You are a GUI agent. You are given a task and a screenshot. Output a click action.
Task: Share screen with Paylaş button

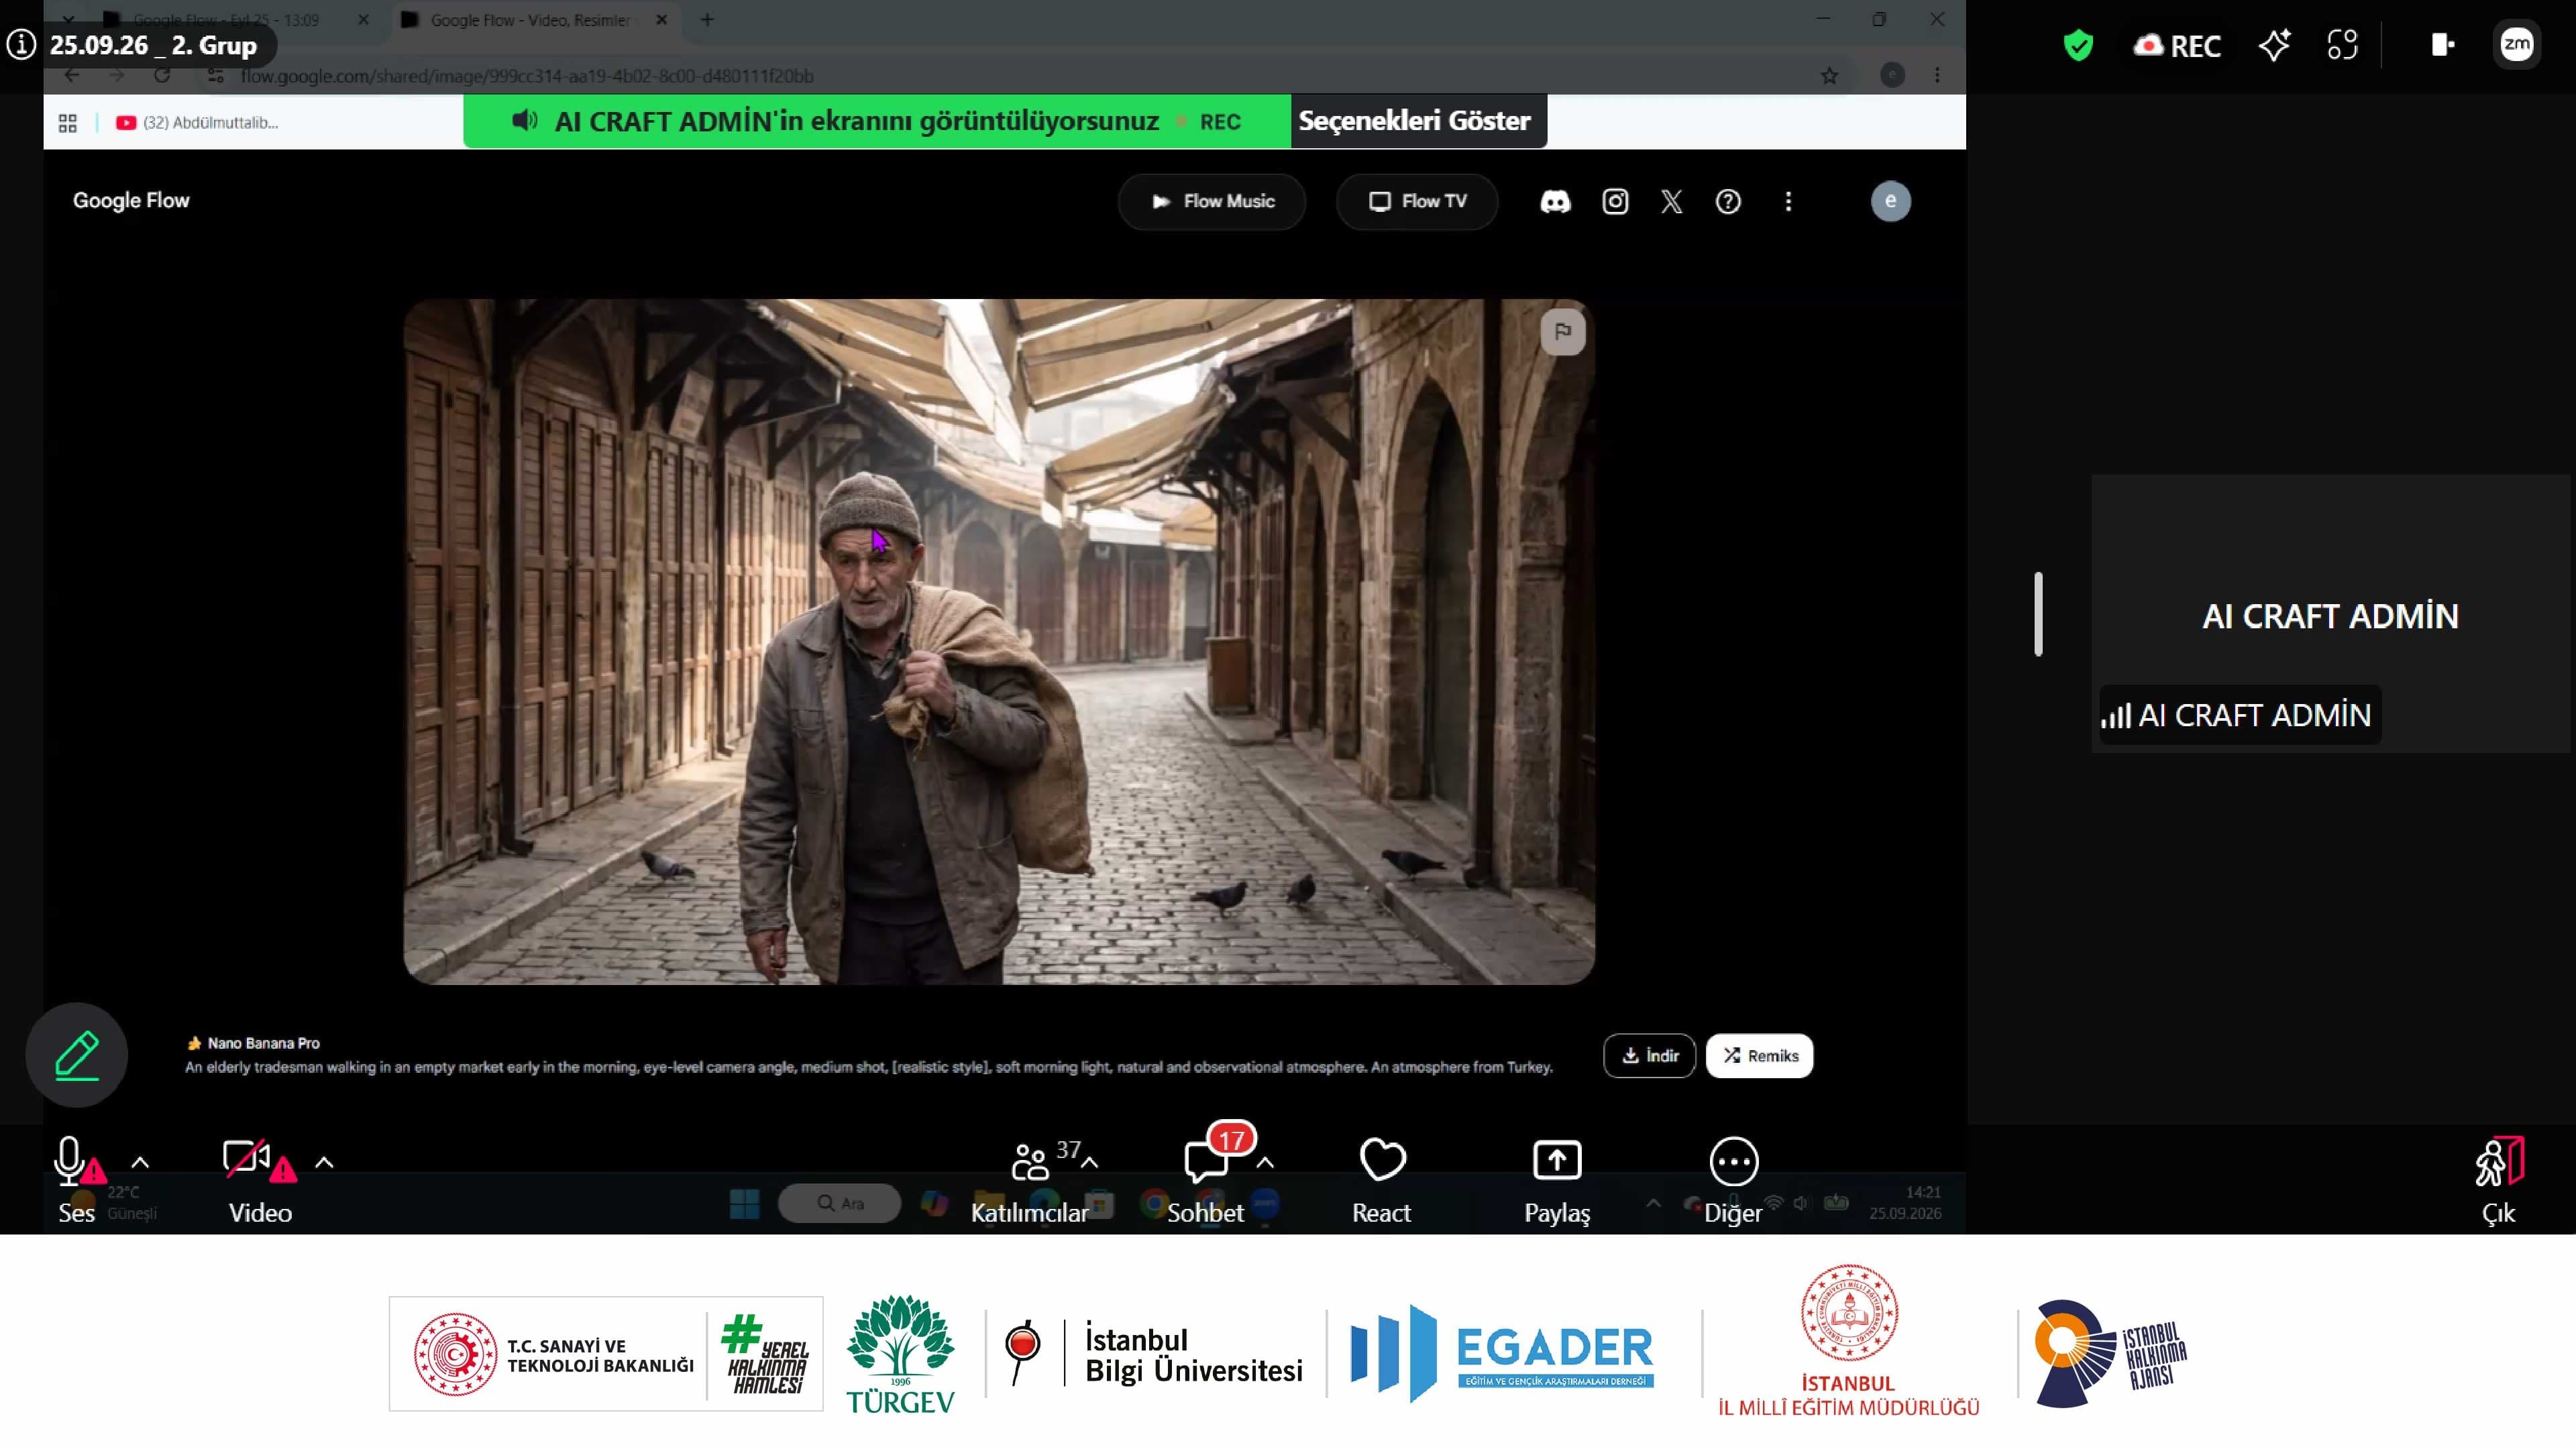click(x=1557, y=1181)
